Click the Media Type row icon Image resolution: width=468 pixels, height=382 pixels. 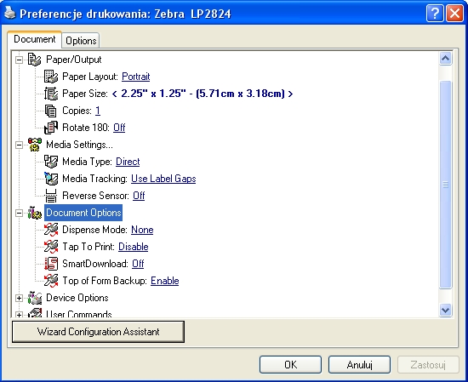51,162
